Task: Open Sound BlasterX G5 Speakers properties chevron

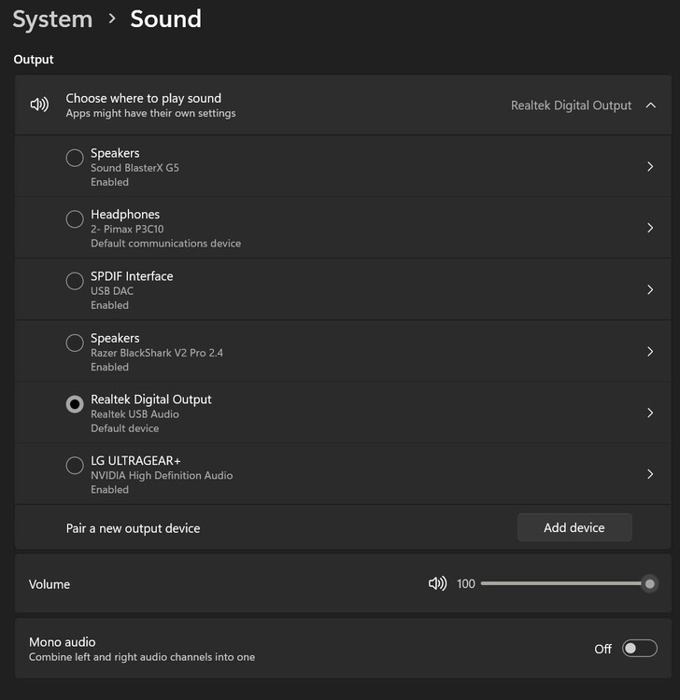Action: pyautogui.click(x=650, y=166)
